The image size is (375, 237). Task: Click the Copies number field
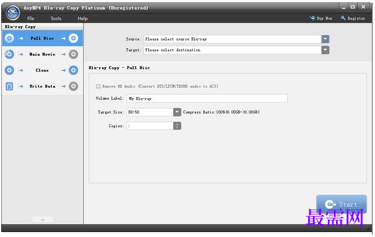[x=150, y=126]
